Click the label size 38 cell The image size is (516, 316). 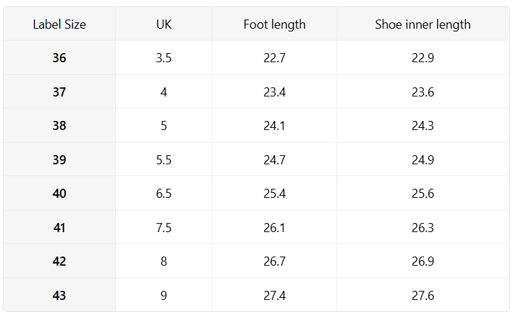(x=59, y=126)
